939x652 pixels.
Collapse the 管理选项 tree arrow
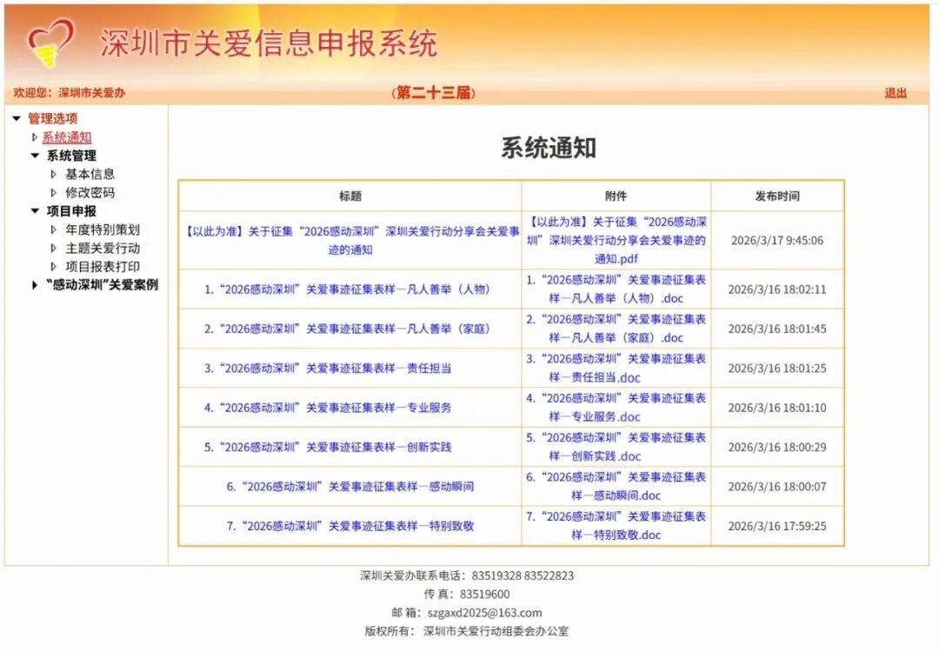16,119
